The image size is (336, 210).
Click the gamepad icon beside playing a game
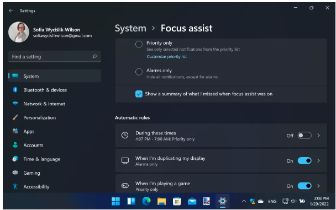point(125,186)
